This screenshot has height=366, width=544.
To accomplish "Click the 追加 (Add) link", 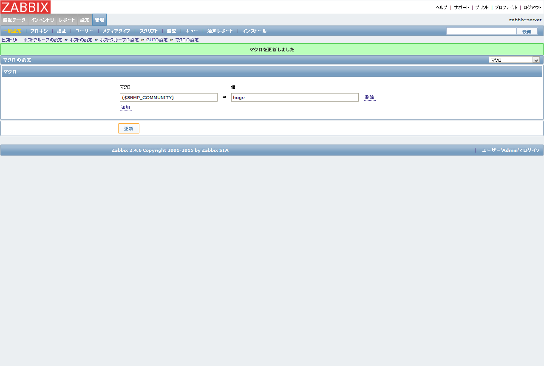I will coord(126,107).
